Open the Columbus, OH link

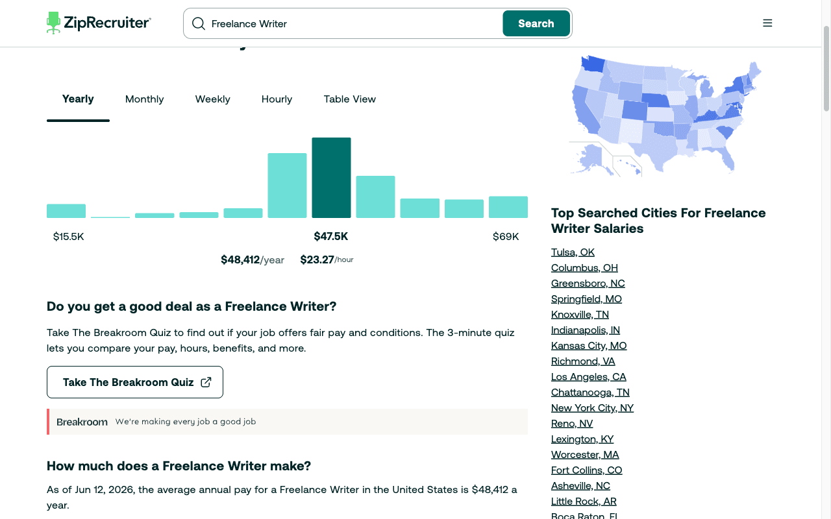coord(584,267)
